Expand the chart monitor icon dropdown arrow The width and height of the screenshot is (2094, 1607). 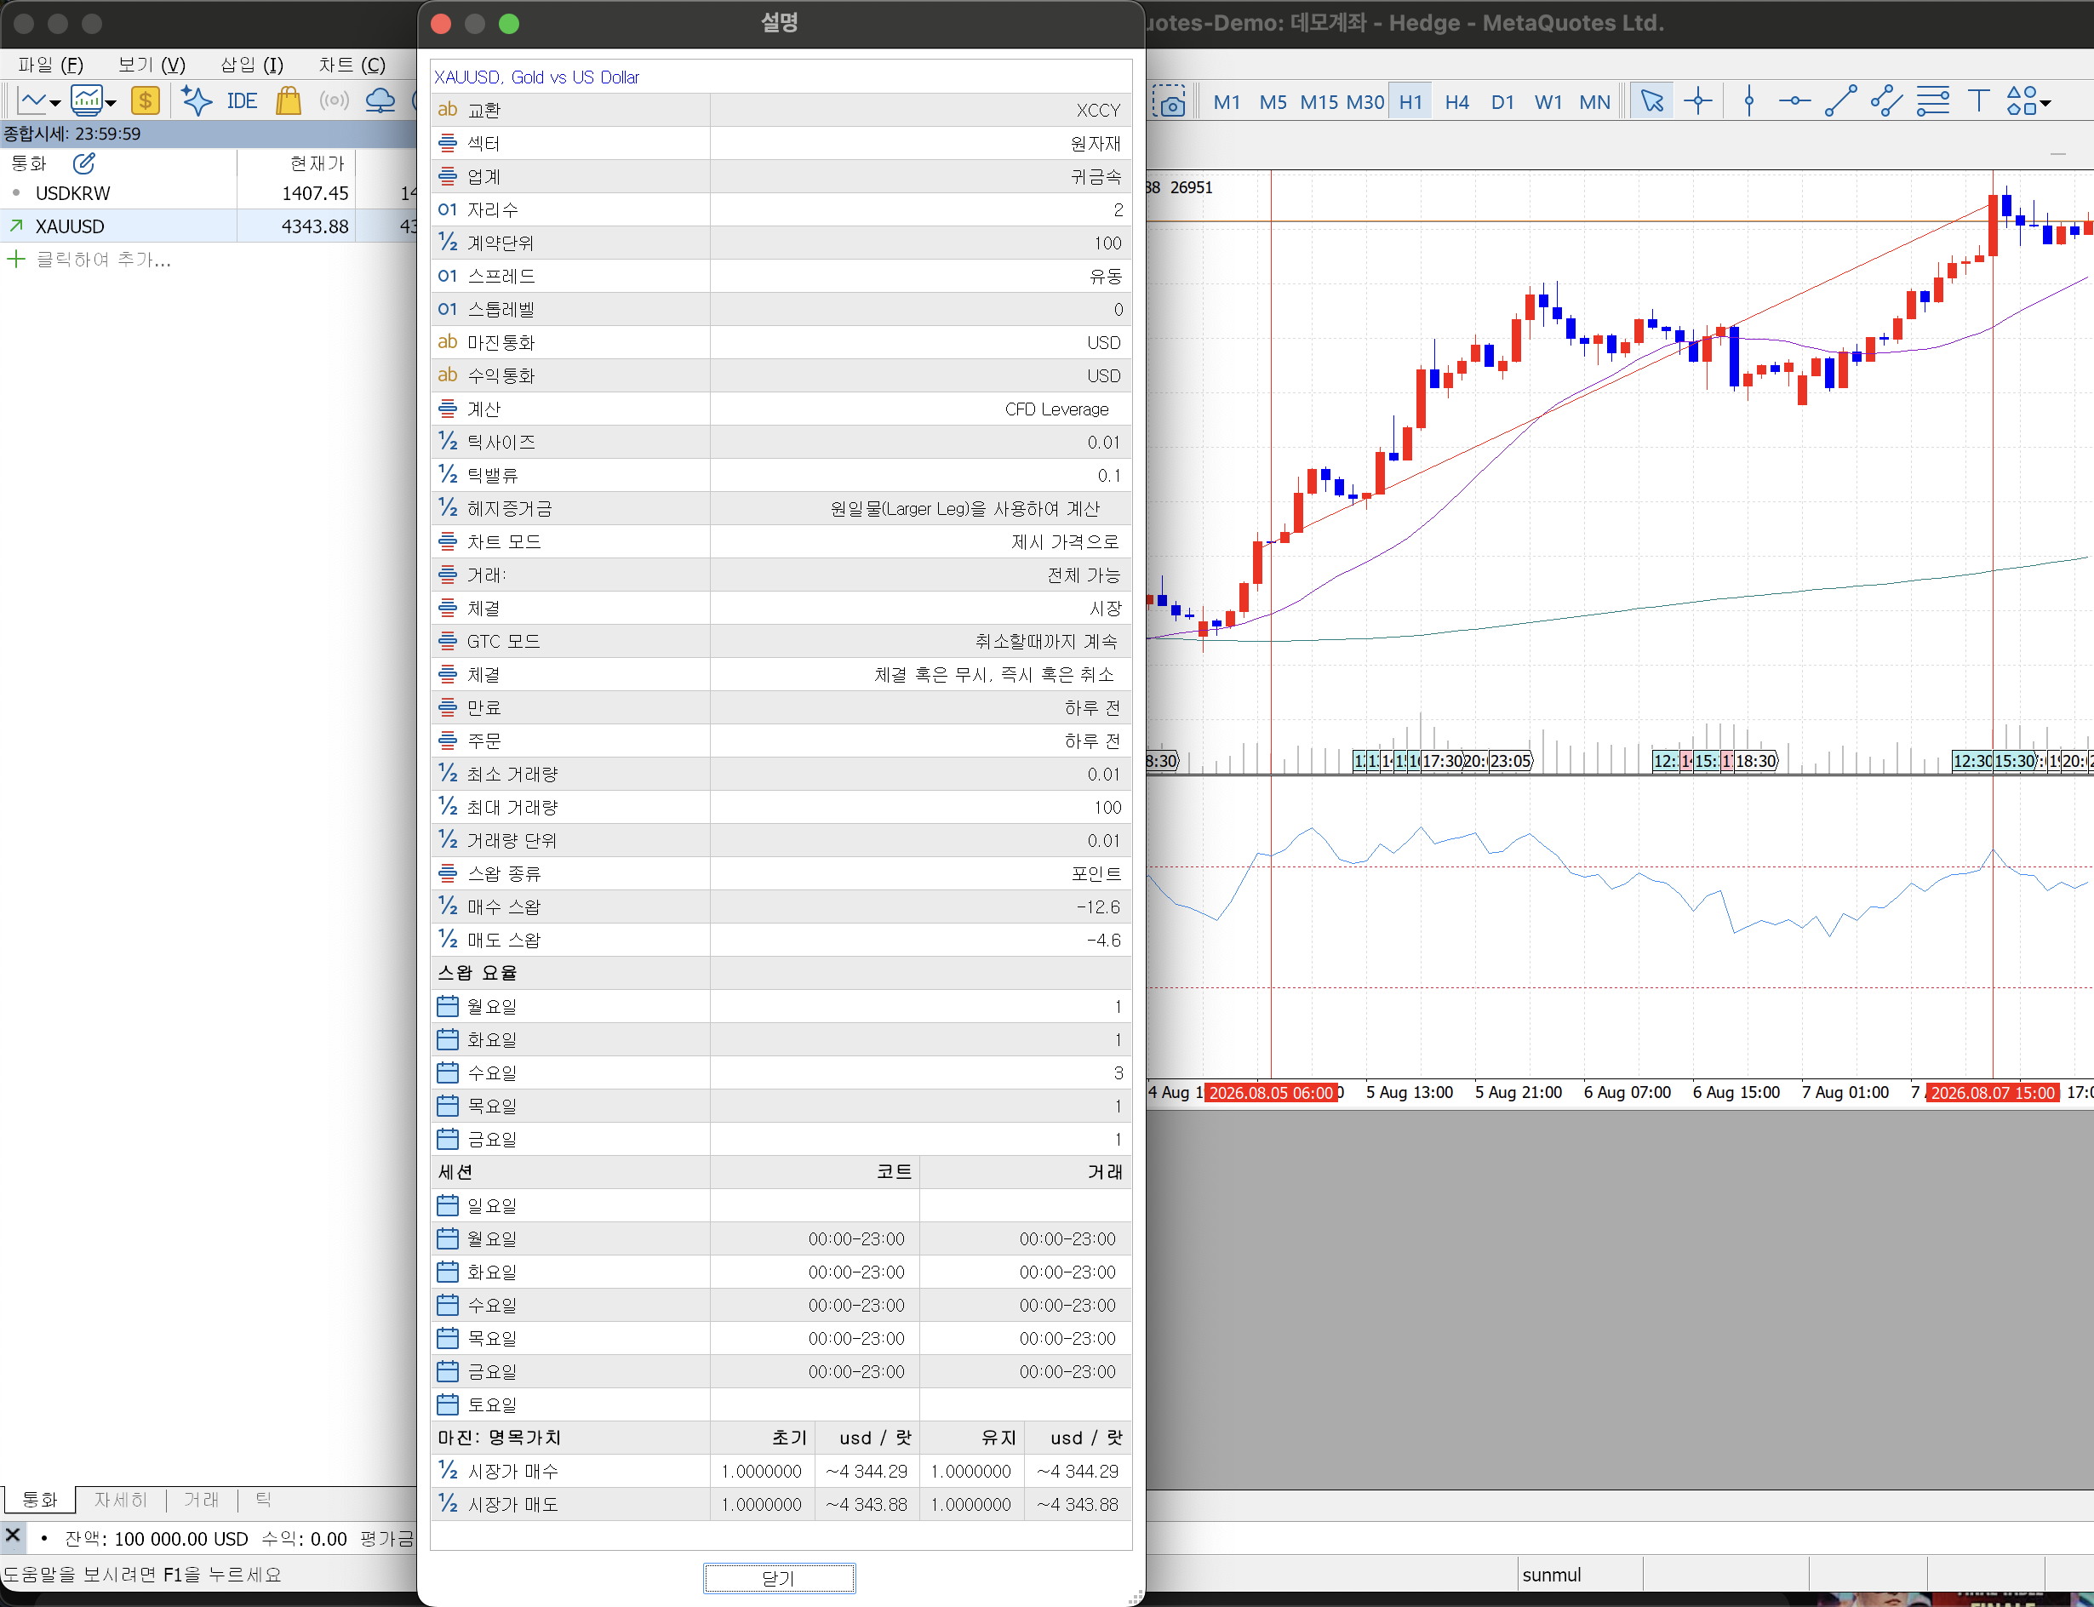coord(111,102)
